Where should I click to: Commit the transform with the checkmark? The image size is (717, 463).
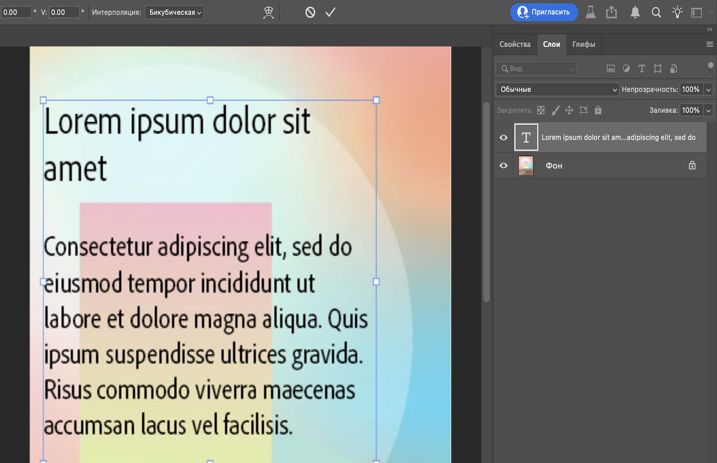pos(331,11)
